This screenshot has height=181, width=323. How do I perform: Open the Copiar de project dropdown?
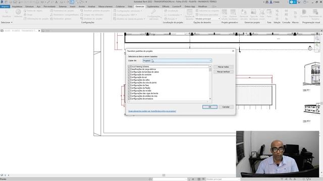(x=177, y=60)
